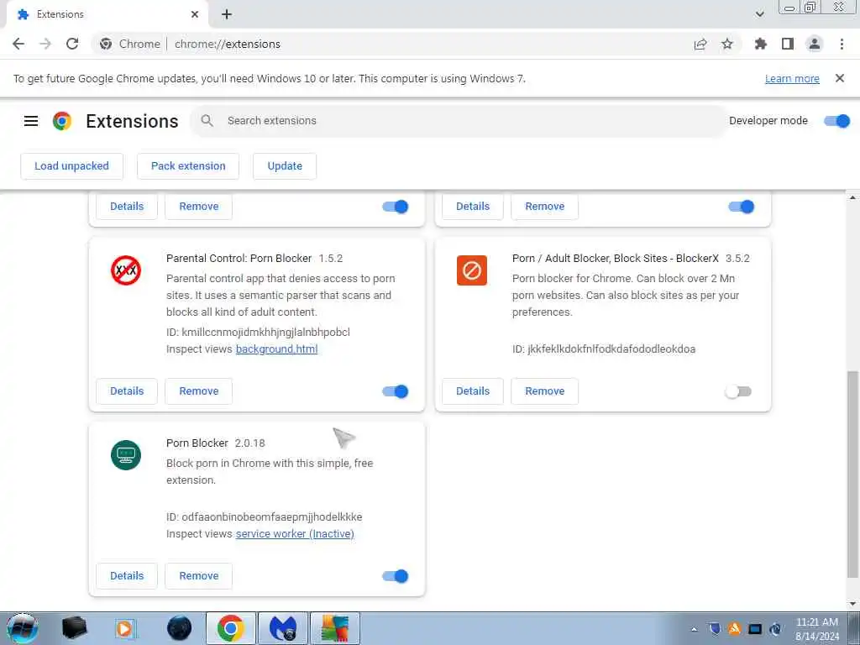This screenshot has width=860, height=645.
Task: Toggle off top-left partially visible extension
Action: pyautogui.click(x=396, y=207)
